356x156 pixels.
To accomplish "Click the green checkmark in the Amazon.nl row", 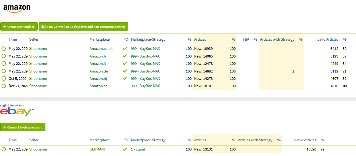I will coord(125,78).
